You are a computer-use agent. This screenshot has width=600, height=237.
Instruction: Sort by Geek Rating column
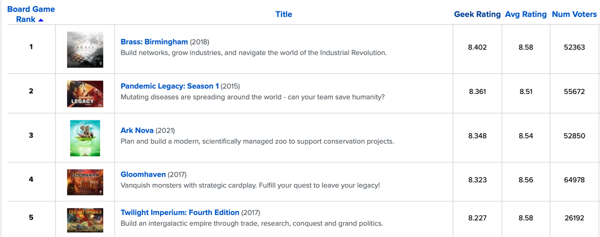pos(477,14)
